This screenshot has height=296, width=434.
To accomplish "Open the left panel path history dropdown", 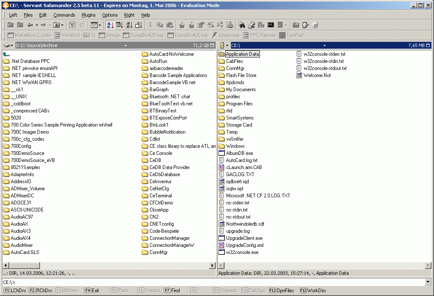I will click(x=125, y=45).
